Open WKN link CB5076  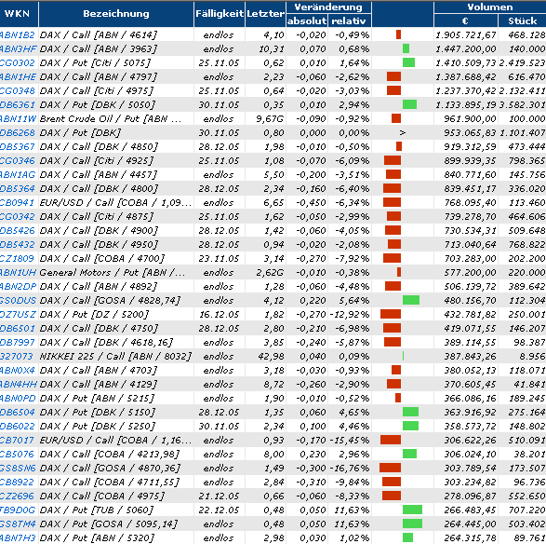click(17, 454)
